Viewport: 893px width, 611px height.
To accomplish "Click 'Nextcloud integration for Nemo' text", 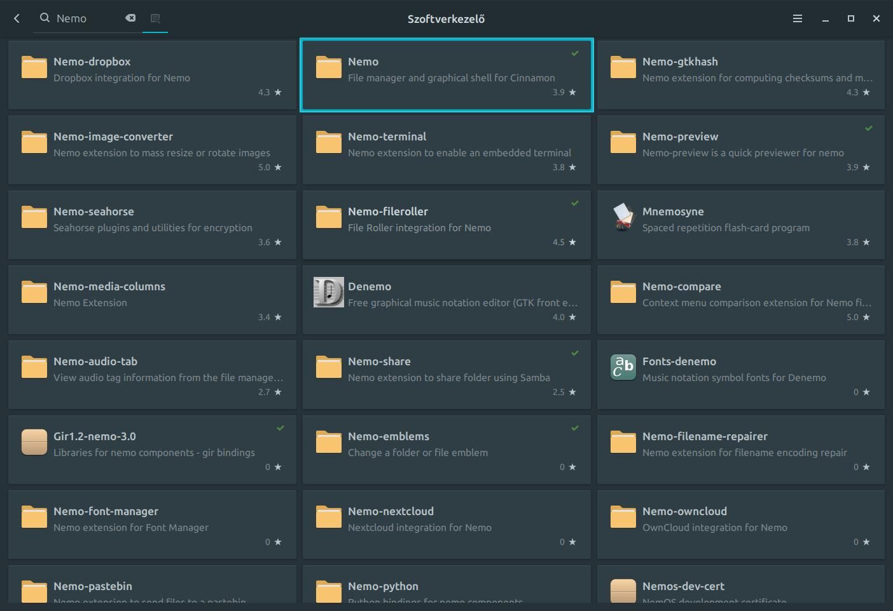I will click(x=420, y=528).
